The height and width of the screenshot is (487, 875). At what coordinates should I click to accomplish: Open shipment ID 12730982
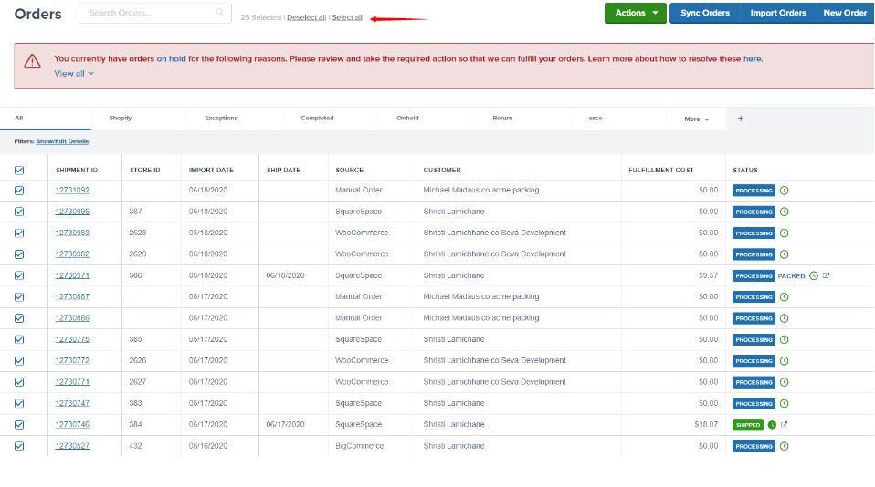tap(72, 254)
